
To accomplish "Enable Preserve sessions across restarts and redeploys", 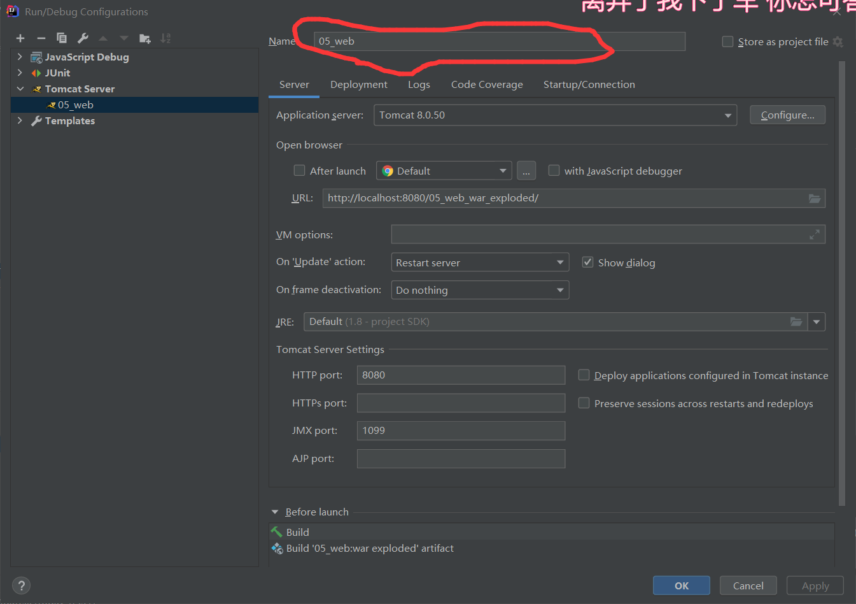I will [584, 403].
